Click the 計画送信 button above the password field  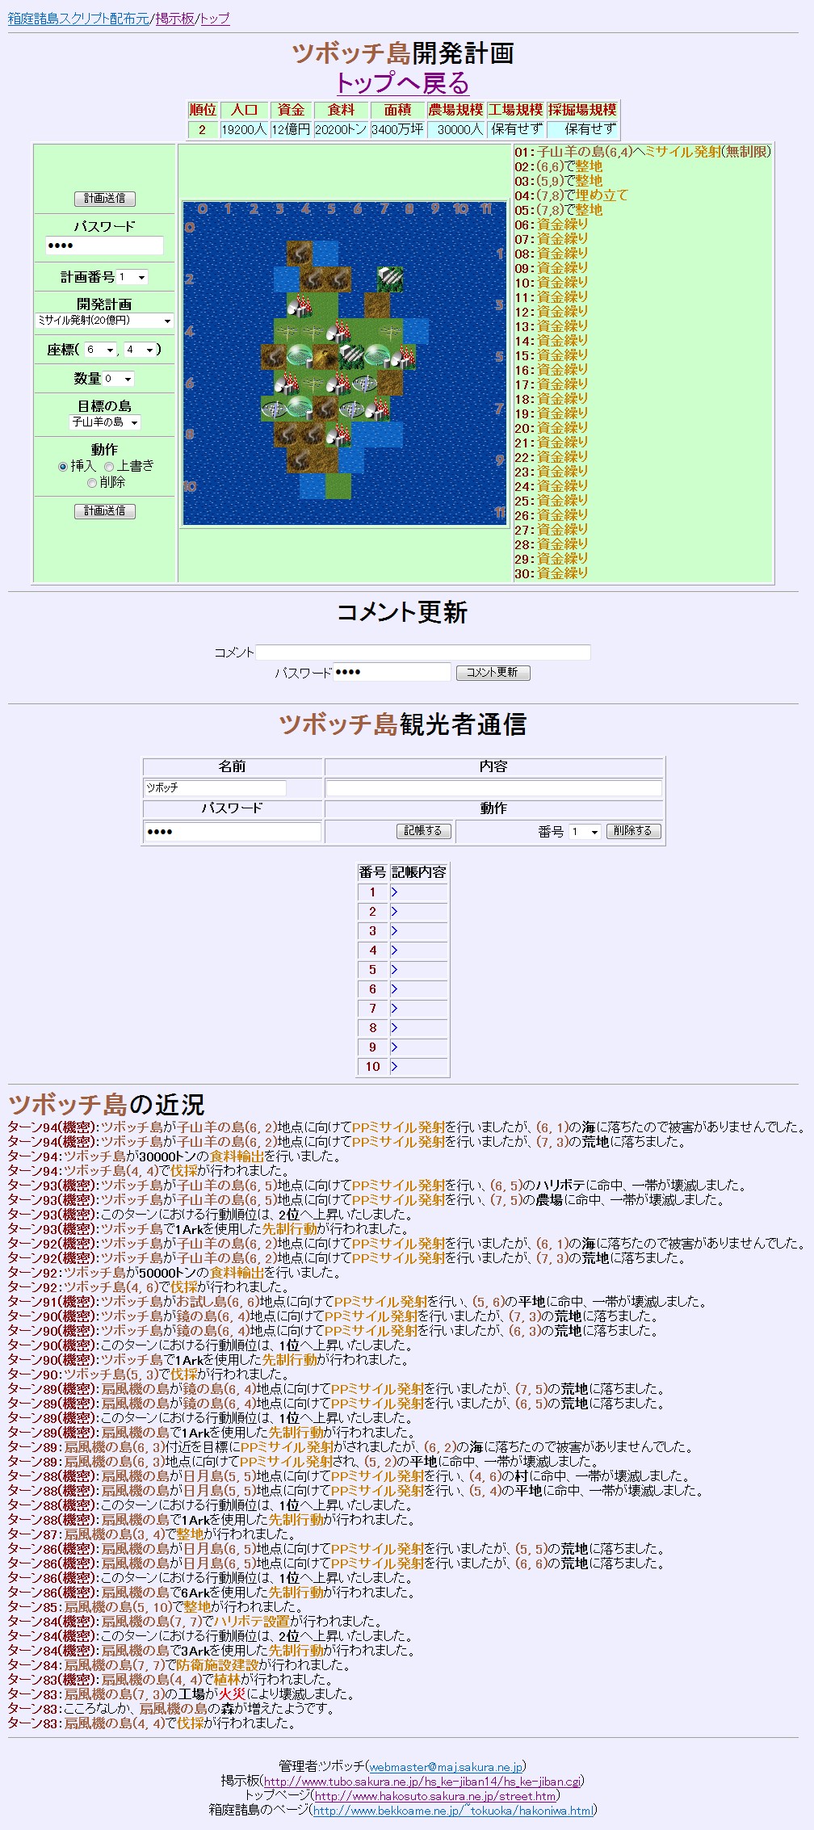(x=105, y=199)
